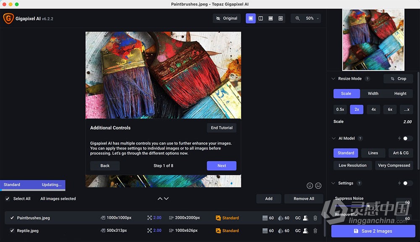Collapse the Settings section chevron
The height and width of the screenshot is (242, 420).
pos(333,183)
